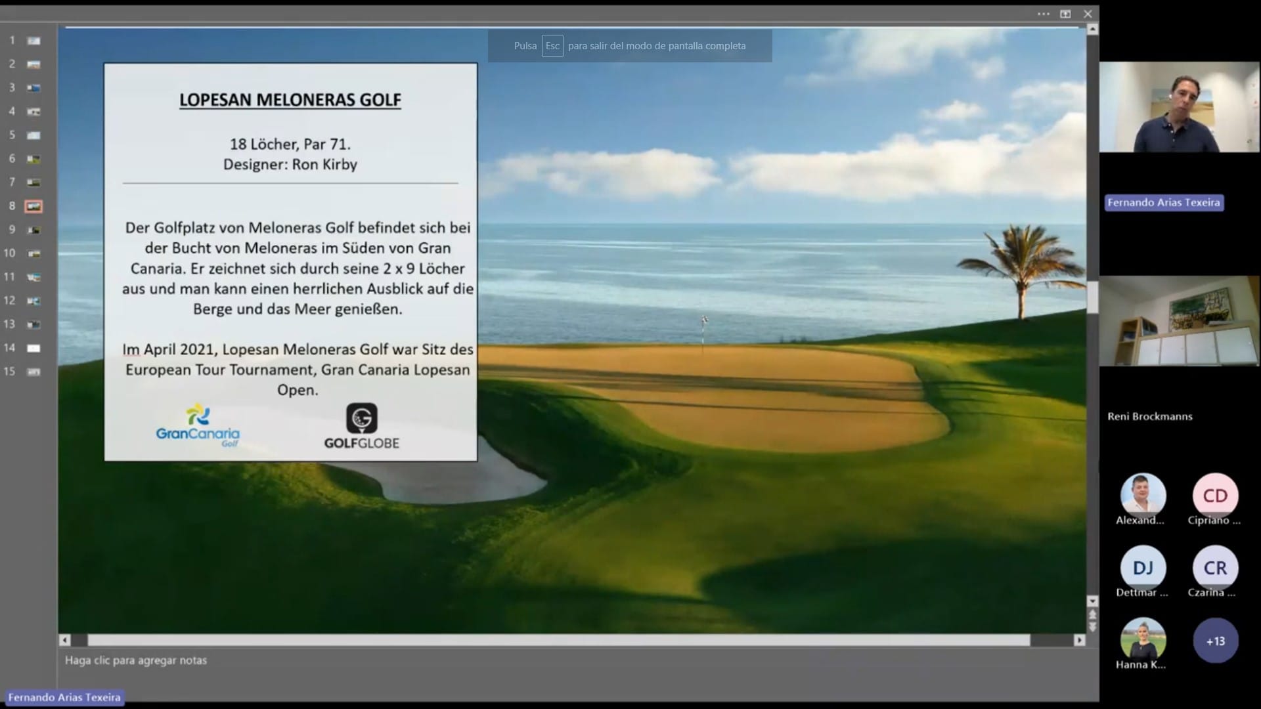Click Fernando Arias Texeira name label on video

tap(1164, 203)
